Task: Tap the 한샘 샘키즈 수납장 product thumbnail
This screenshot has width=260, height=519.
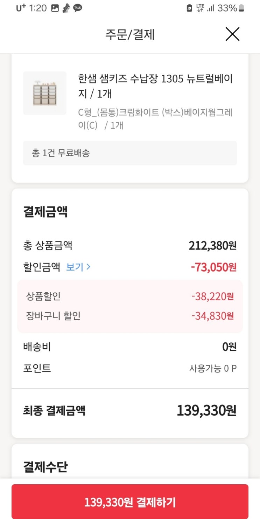Action: pyautogui.click(x=45, y=93)
